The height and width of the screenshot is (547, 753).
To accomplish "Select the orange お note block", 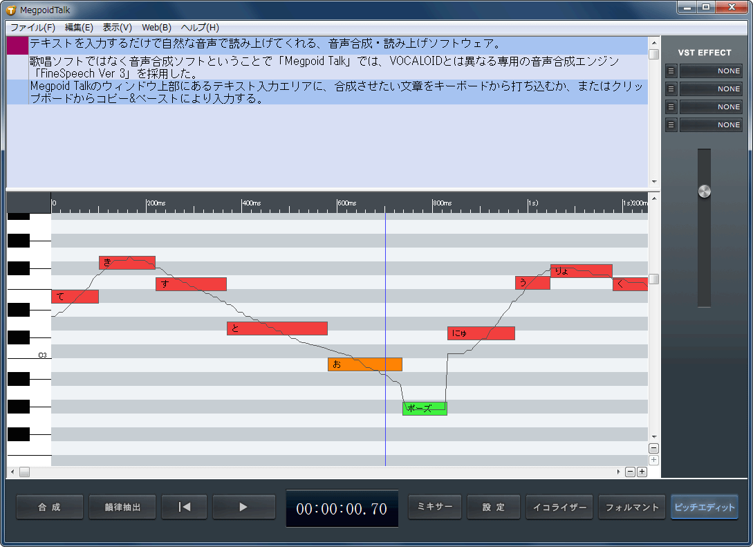I will tap(365, 364).
